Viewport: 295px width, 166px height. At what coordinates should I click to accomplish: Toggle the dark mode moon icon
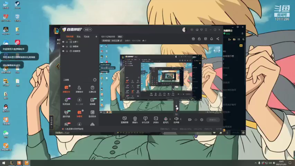pos(184,30)
